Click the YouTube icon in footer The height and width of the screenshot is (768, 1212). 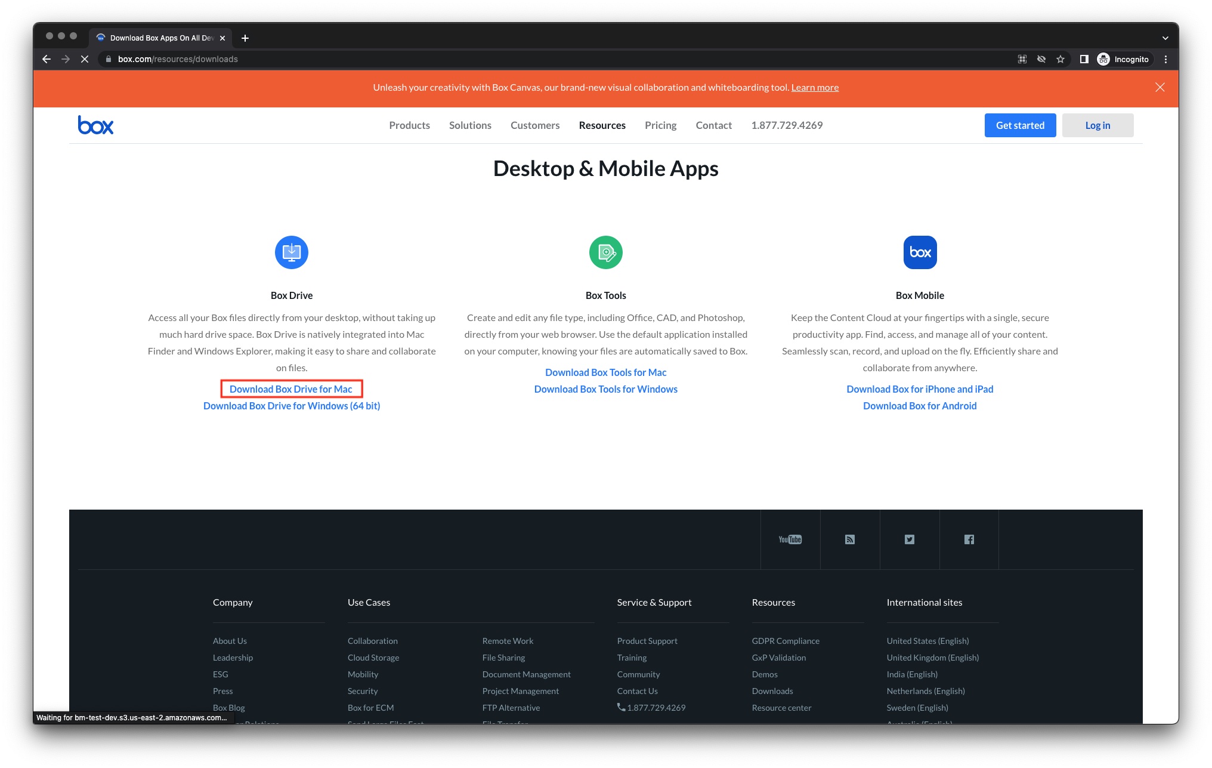pyautogui.click(x=790, y=539)
